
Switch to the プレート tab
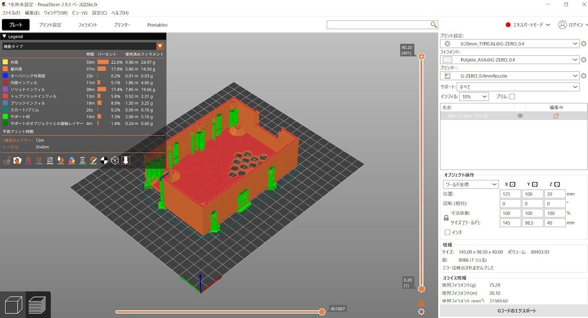(x=16, y=25)
